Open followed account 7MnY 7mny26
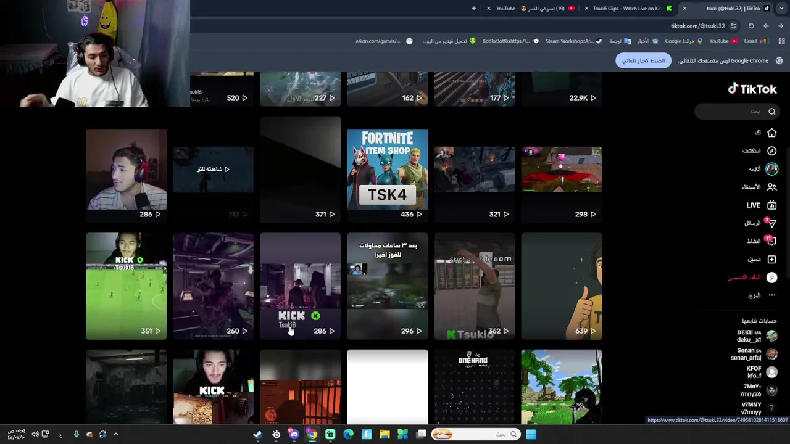 click(x=759, y=390)
